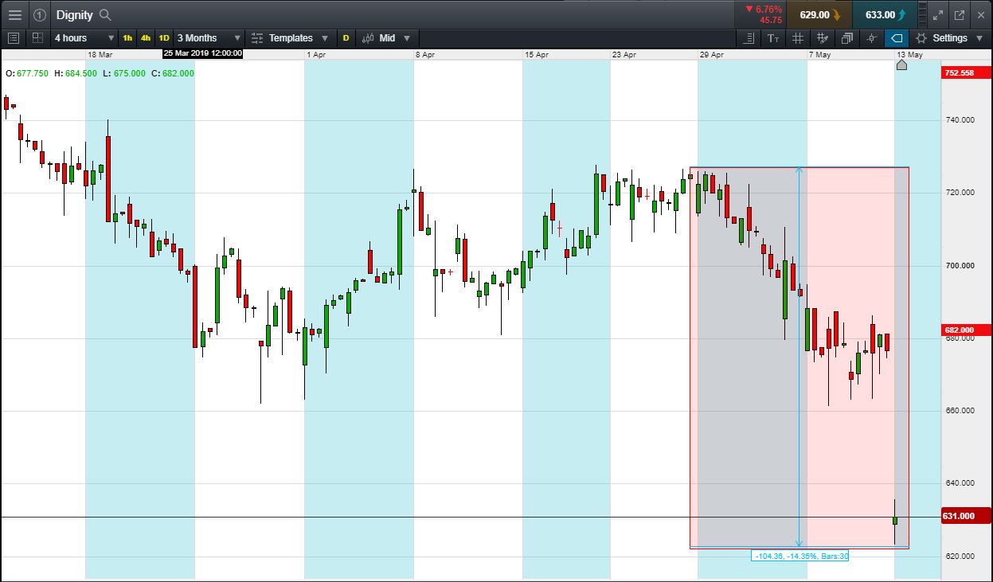Open the grid with eyedropper tool
The width and height of the screenshot is (993, 582).
[823, 38]
